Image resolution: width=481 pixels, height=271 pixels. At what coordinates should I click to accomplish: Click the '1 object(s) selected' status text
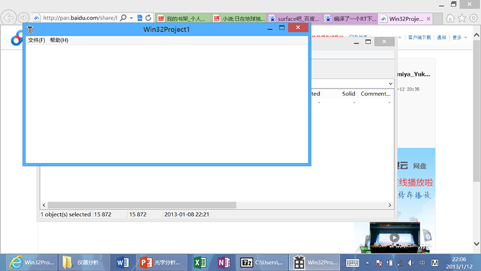[66, 214]
